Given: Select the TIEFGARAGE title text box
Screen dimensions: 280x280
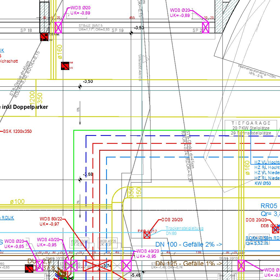Looking at the screenshot, I should click(x=251, y=128).
